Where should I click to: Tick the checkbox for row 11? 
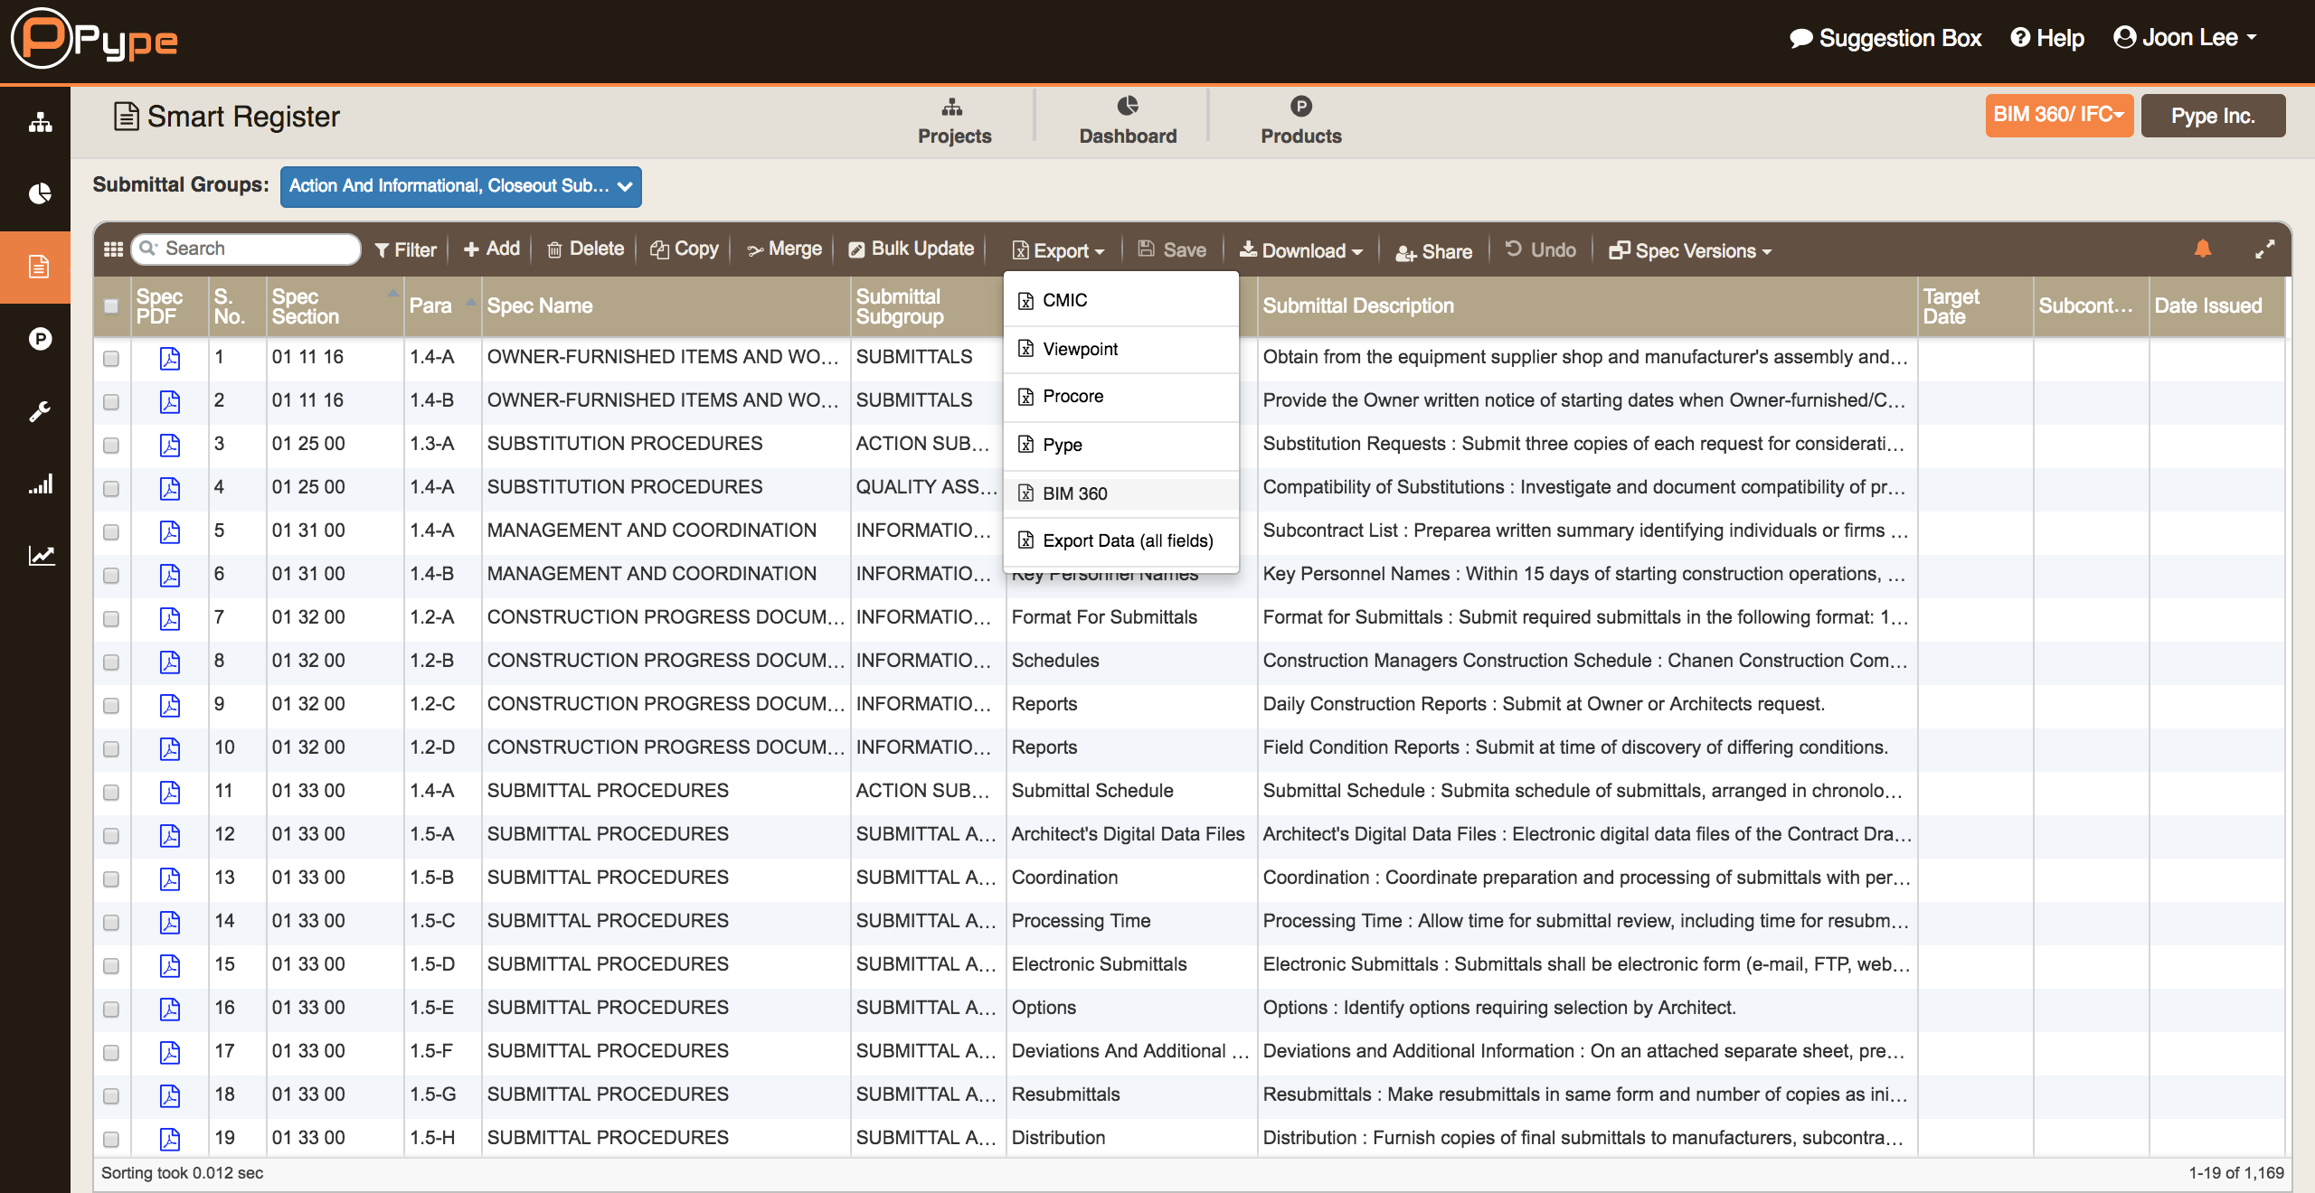coord(111,793)
